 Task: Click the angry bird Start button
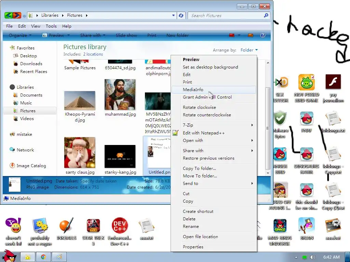(9, 256)
